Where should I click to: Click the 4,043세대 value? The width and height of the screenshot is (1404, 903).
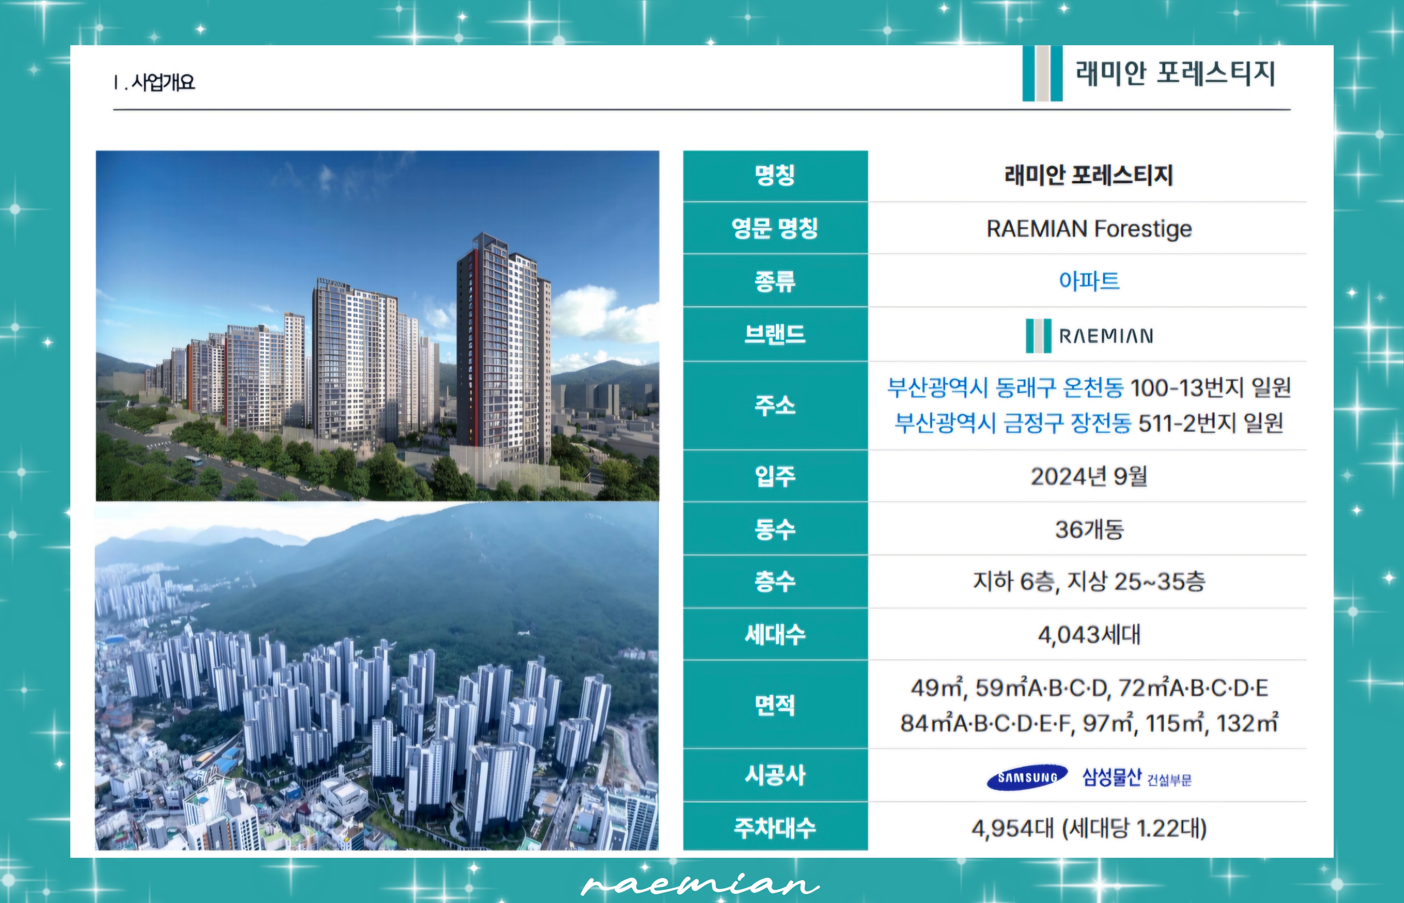tap(1089, 635)
